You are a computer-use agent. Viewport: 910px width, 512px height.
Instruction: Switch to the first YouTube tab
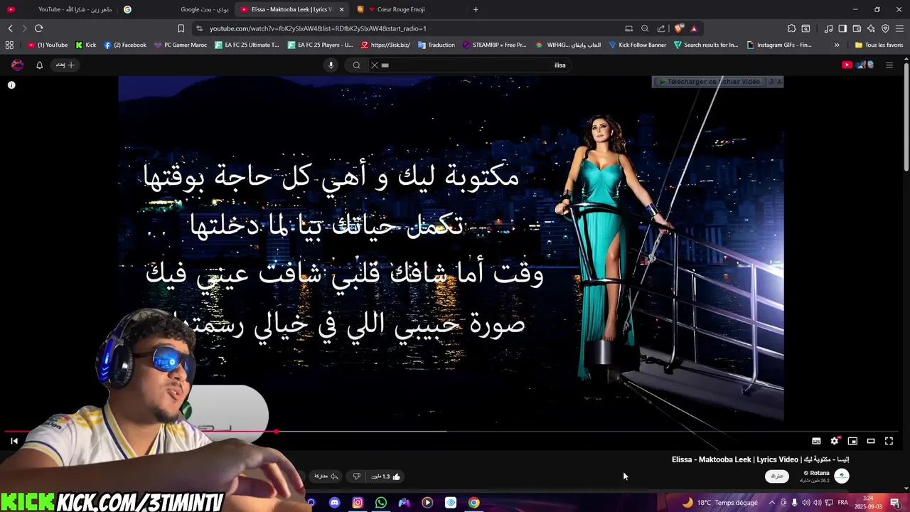(x=60, y=9)
